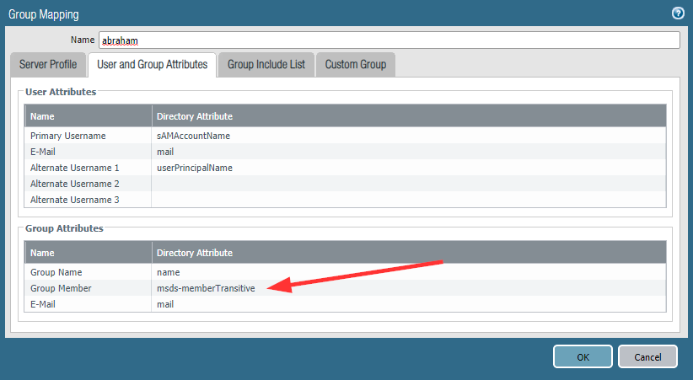Open the Group Include List tab
Image resolution: width=693 pixels, height=380 pixels.
tap(266, 65)
